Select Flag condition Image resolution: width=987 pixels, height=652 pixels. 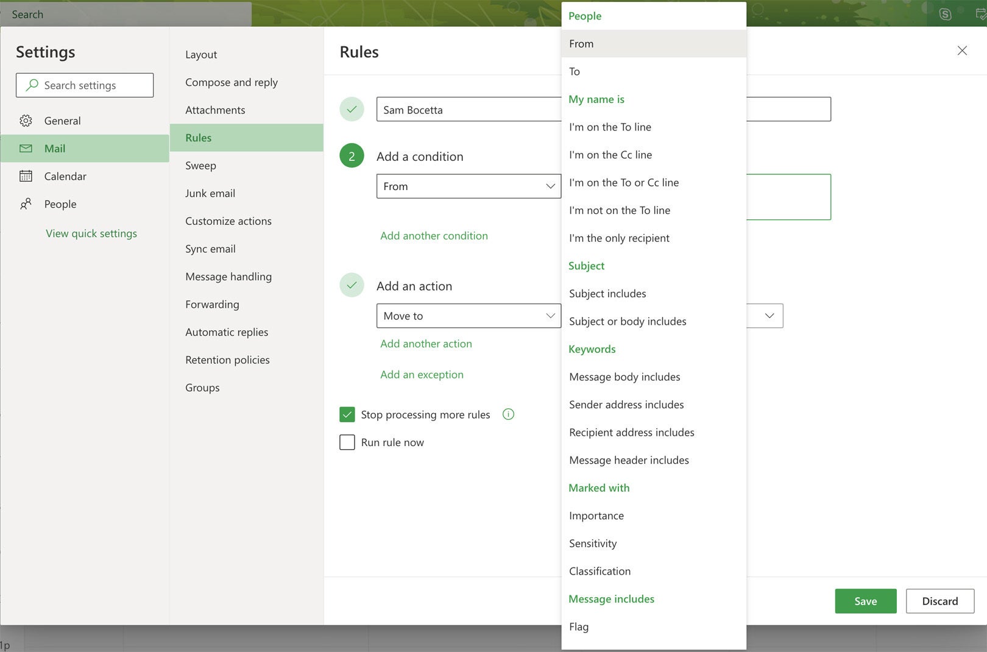[x=654, y=626]
